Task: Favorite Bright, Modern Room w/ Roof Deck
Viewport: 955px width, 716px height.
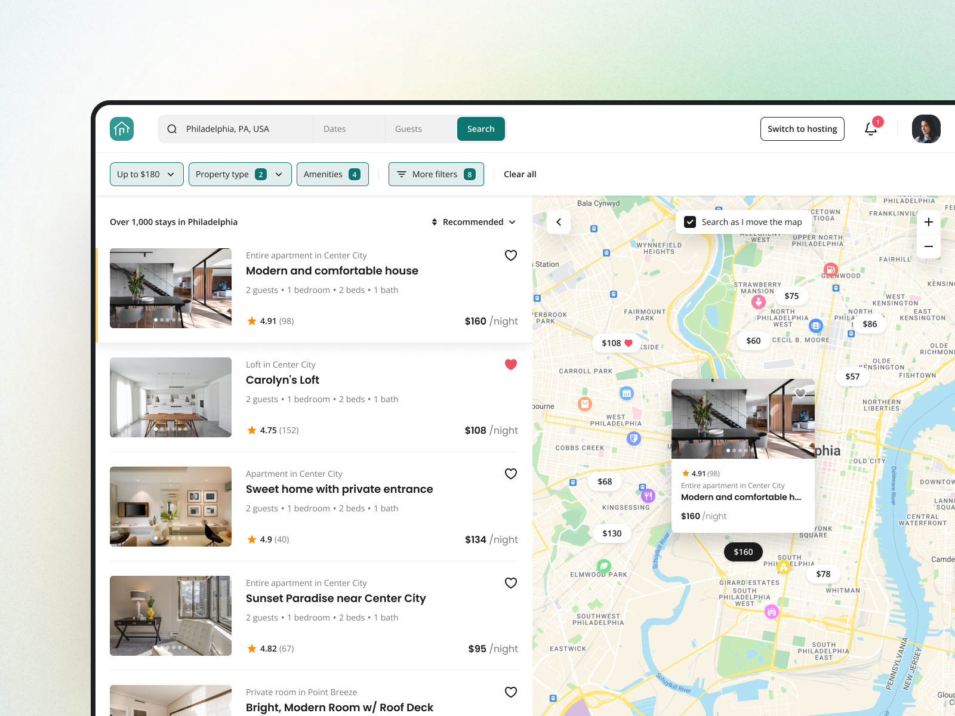Action: tap(511, 692)
